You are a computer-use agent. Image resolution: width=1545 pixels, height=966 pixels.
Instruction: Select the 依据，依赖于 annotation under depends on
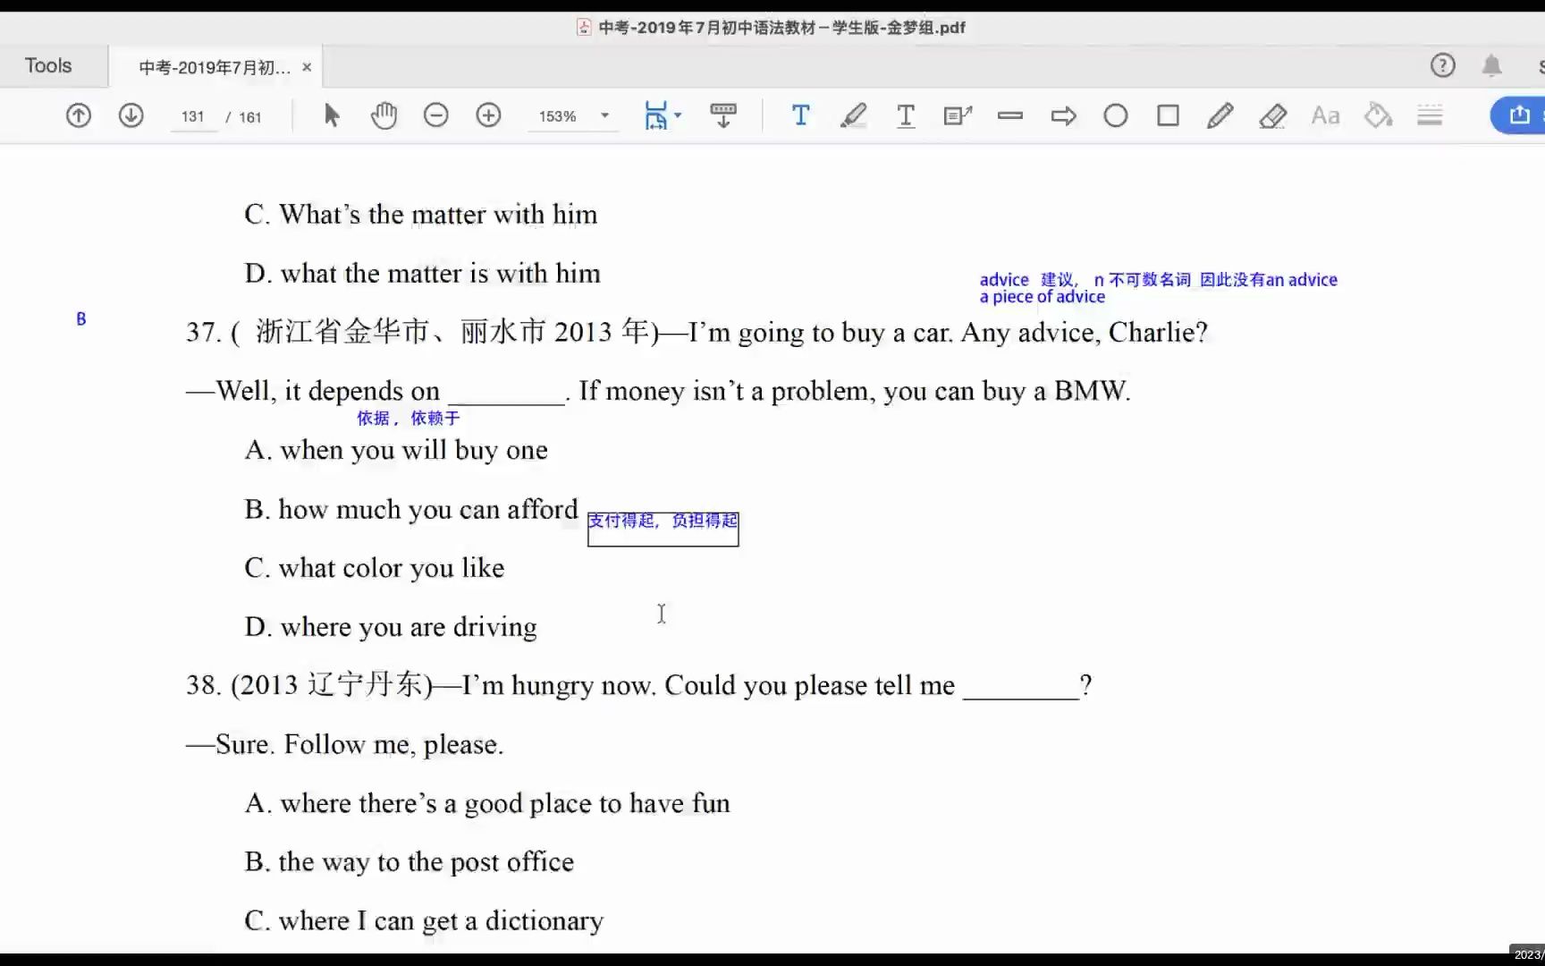point(408,418)
